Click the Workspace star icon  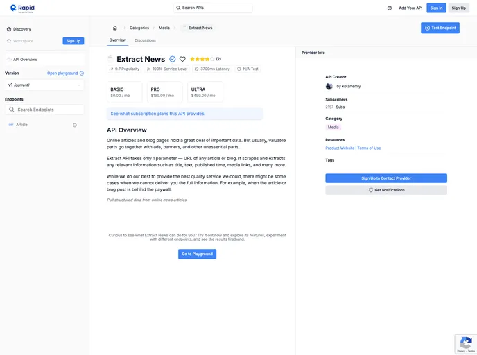[9, 41]
